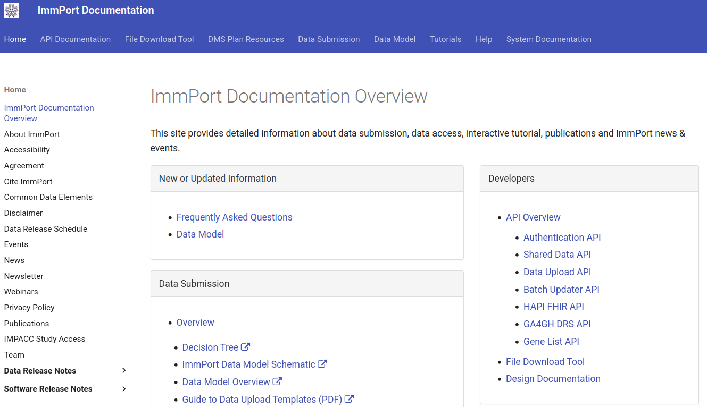The height and width of the screenshot is (407, 707).
Task: Open Design Documentation link
Action: coord(553,379)
